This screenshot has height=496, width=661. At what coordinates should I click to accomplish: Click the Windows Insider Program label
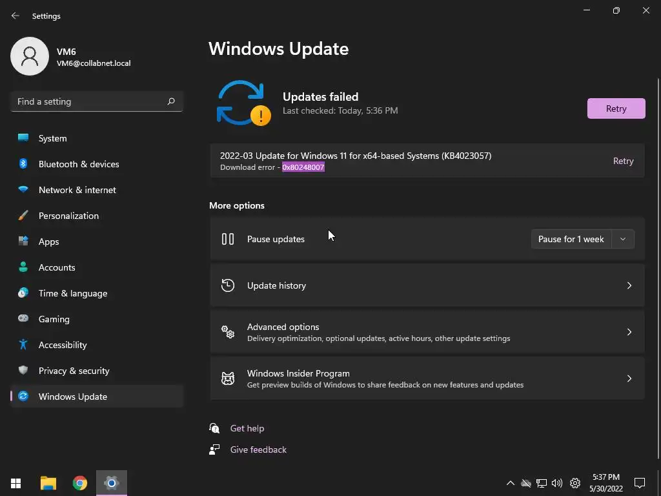click(x=298, y=373)
